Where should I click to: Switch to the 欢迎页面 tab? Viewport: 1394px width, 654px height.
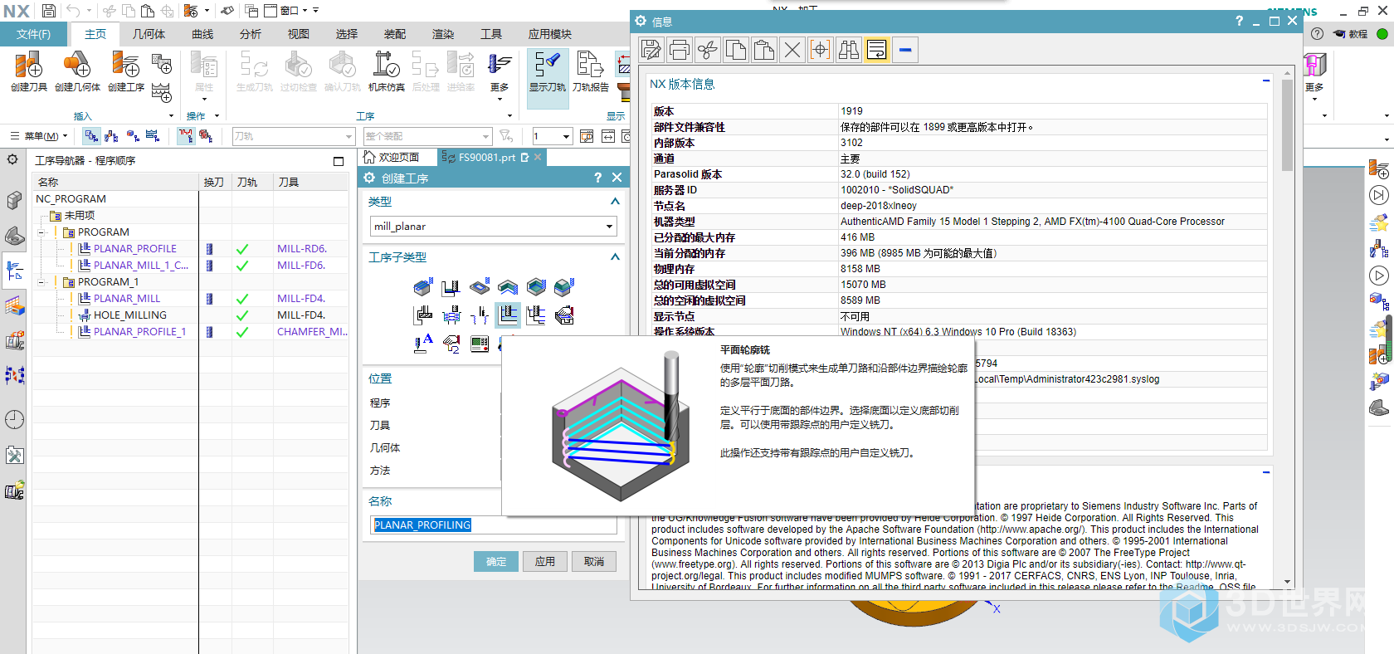pos(391,157)
